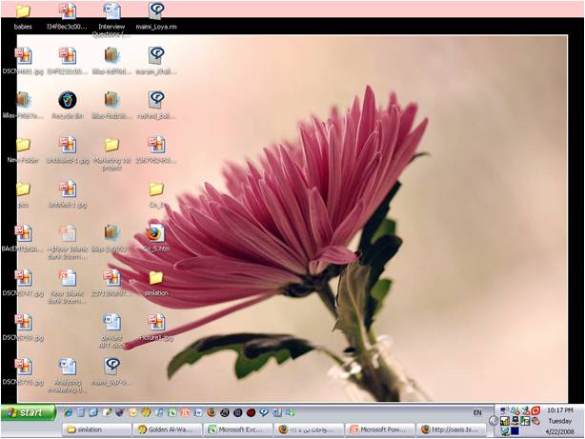Switch to Golden Al-Wa... taskbar window
This screenshot has height=439, width=585.
[x=169, y=429]
